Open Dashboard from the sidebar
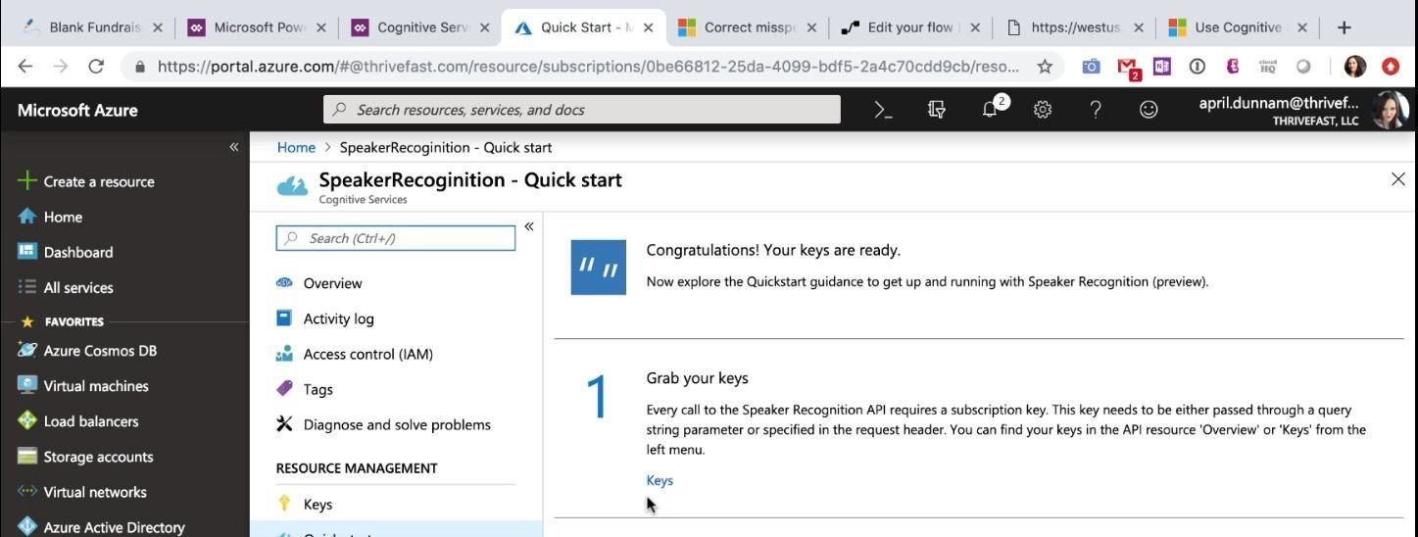Screen dimensions: 1418x537 [66, 252]
